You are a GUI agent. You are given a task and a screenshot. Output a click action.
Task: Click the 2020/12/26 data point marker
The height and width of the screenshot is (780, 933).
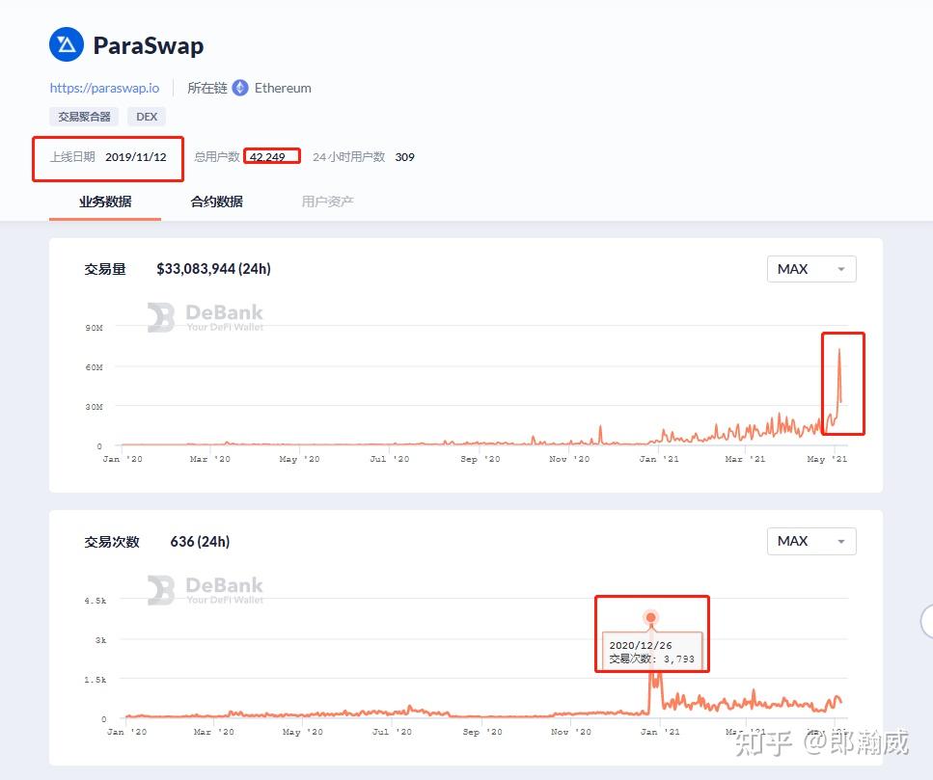pyautogui.click(x=651, y=618)
